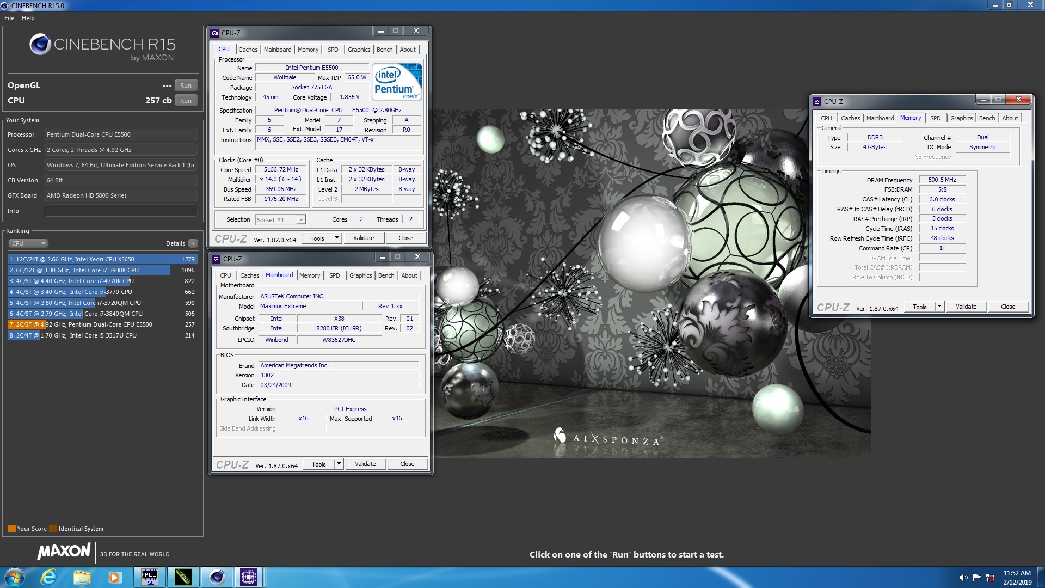Image resolution: width=1045 pixels, height=588 pixels.
Task: Click Close button in Mainboard CPU-Z window
Action: point(407,464)
